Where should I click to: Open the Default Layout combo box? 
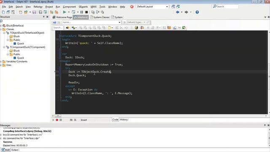[x=152, y=7]
